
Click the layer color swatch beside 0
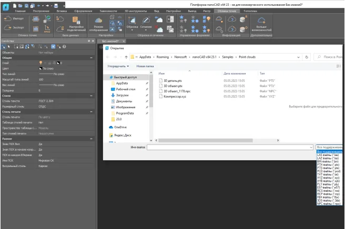pyautogui.click(x=58, y=63)
